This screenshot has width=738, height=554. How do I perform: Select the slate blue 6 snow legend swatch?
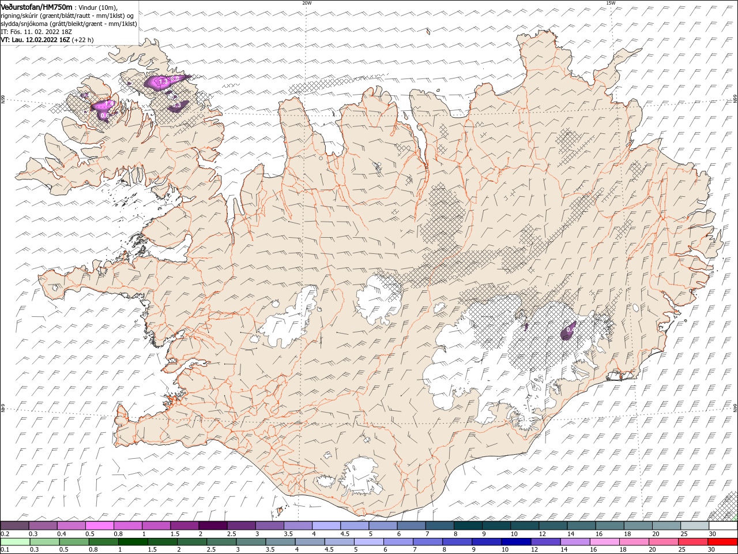[411, 526]
